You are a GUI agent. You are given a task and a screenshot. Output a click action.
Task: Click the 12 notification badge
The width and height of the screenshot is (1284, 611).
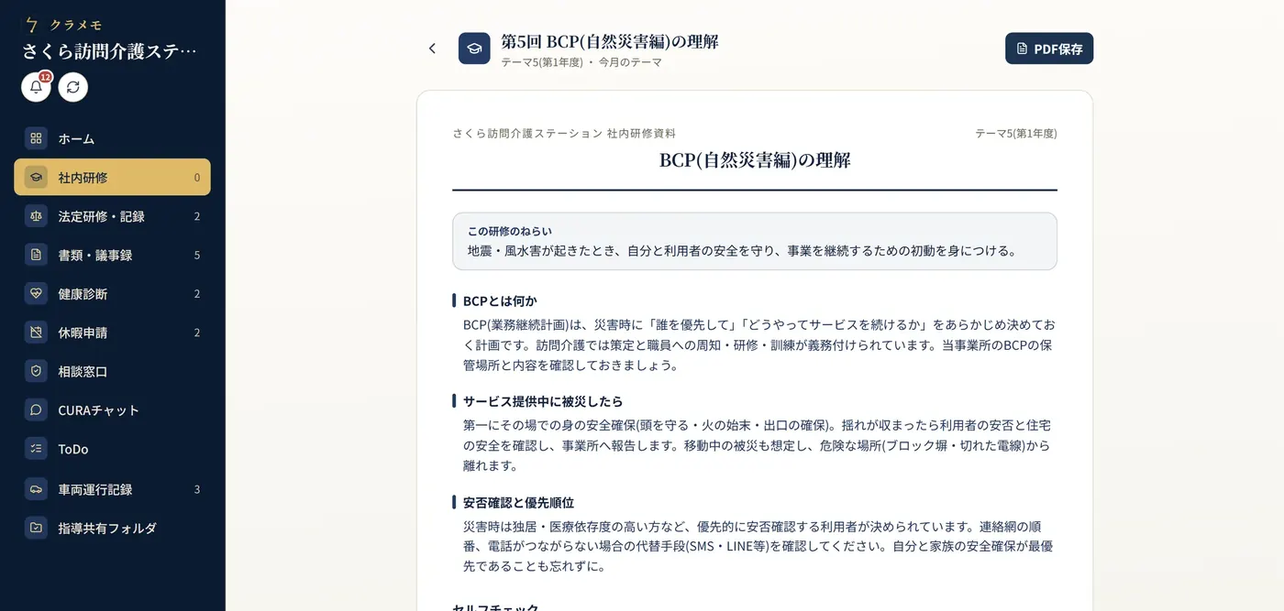point(45,77)
